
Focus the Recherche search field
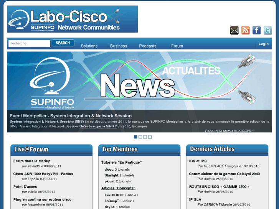[x=29, y=43]
